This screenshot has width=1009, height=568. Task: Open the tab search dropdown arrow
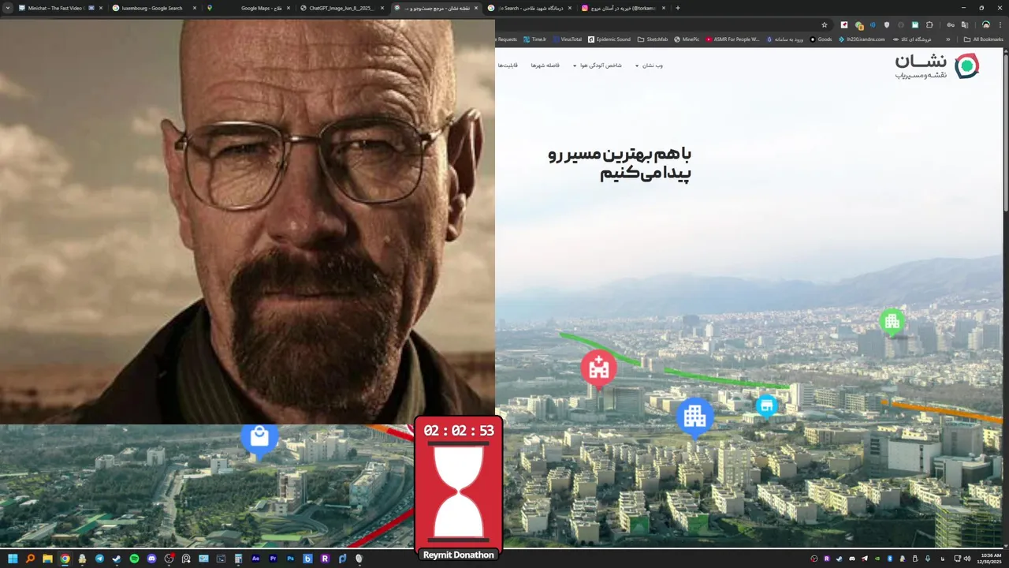[x=8, y=8]
